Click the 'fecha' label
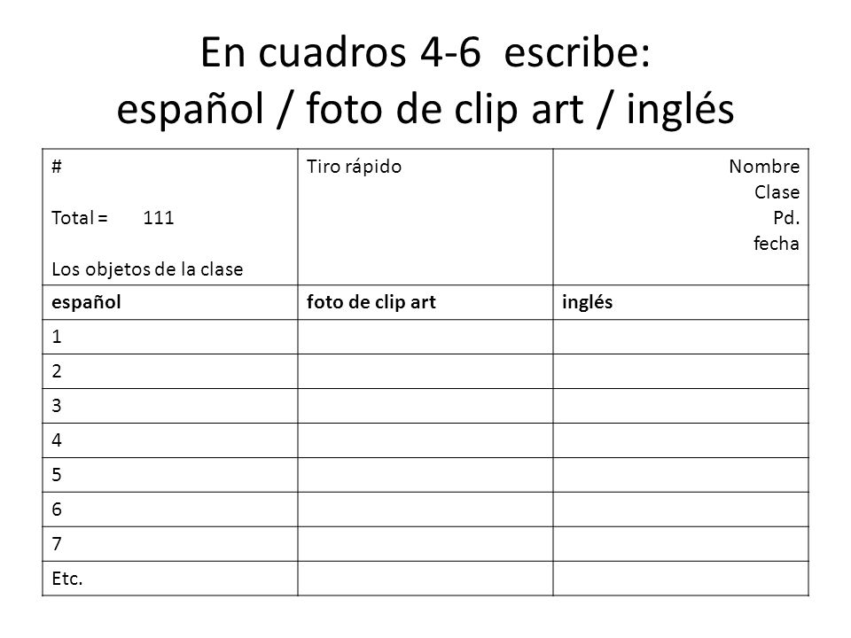 click(x=777, y=244)
